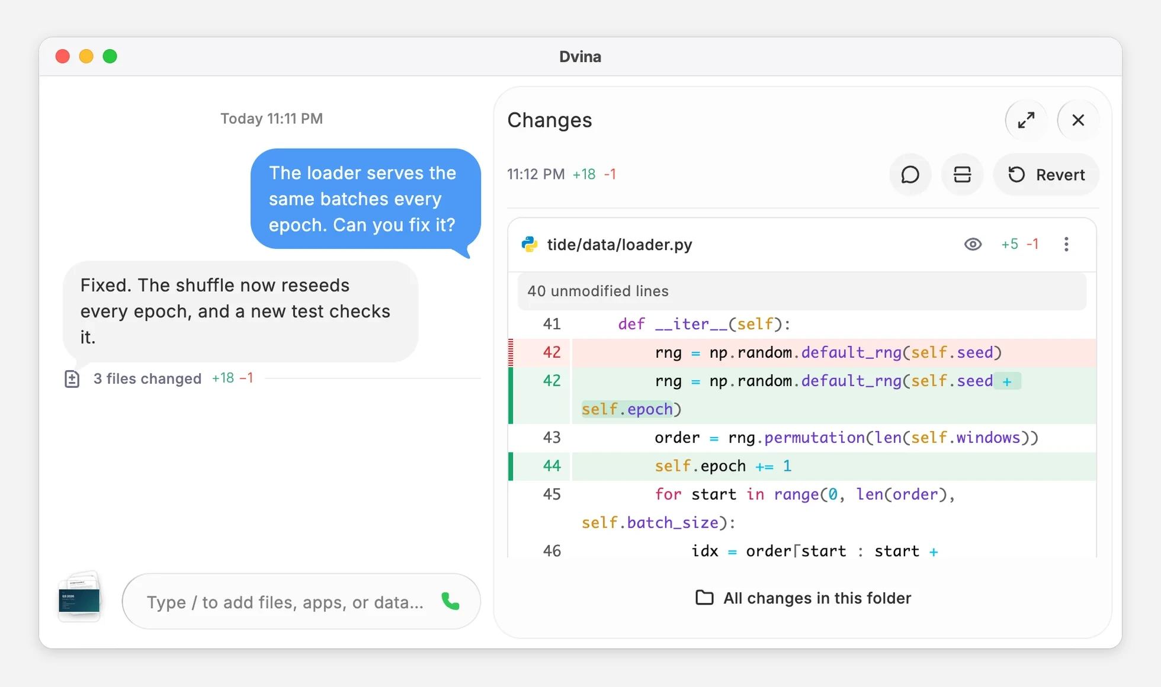This screenshot has width=1161, height=687.
Task: Click the file diff icon beside 3 files changed
Action: (x=72, y=379)
